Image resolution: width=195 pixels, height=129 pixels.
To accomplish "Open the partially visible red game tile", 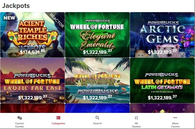I will [32, 108].
